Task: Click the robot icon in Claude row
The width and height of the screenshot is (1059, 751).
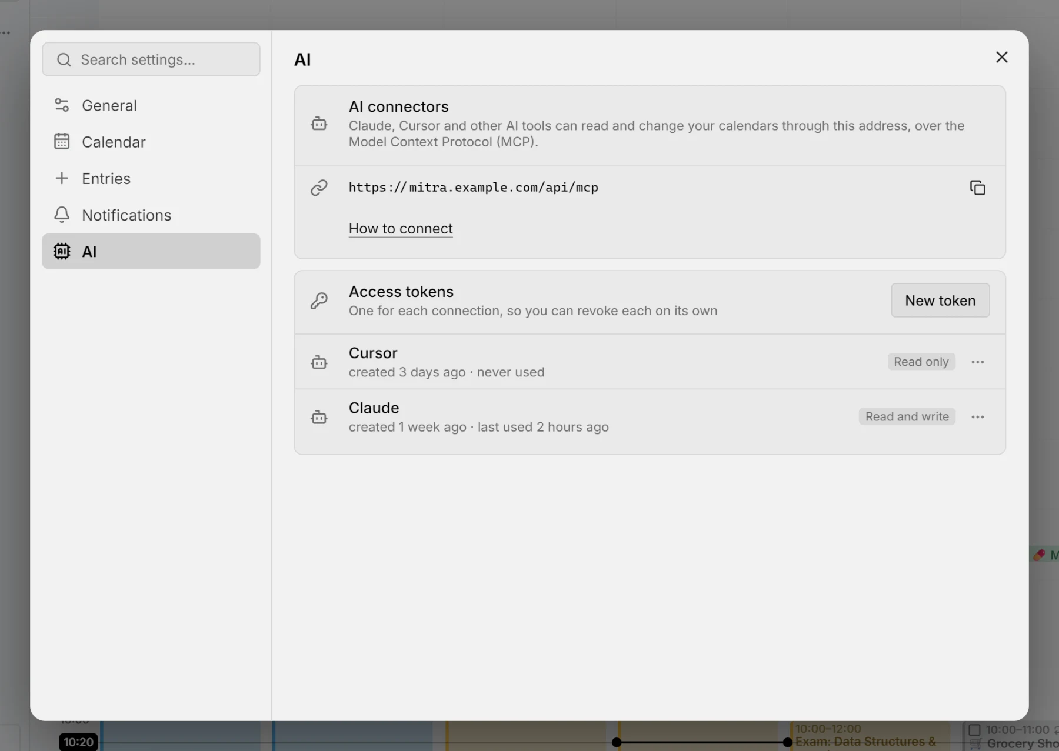Action: pos(319,417)
